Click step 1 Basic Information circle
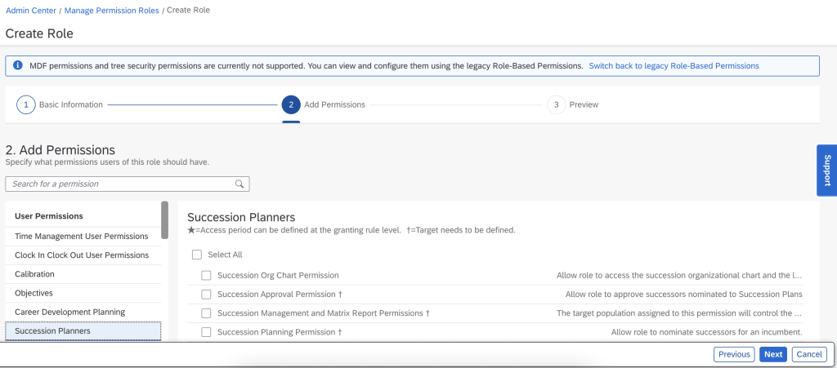 pyautogui.click(x=26, y=105)
